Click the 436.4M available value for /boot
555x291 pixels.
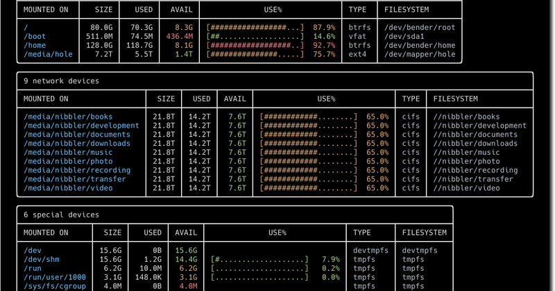(180, 36)
